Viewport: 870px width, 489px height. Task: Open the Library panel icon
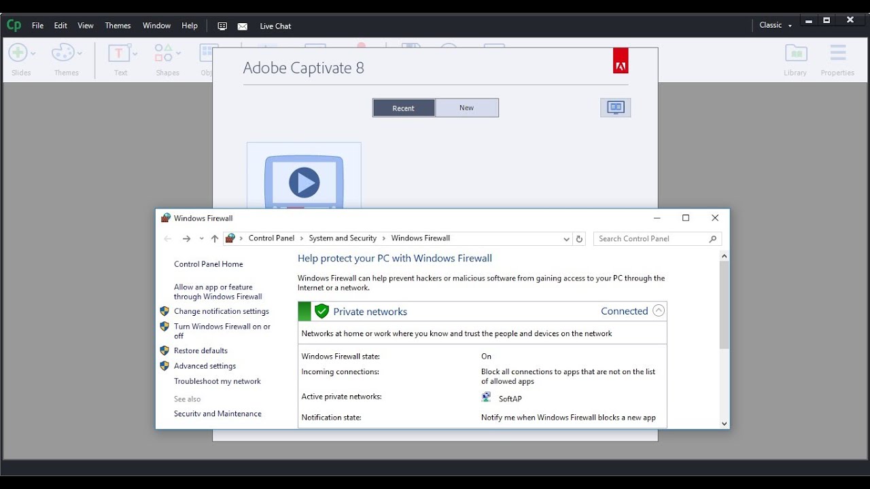click(795, 52)
